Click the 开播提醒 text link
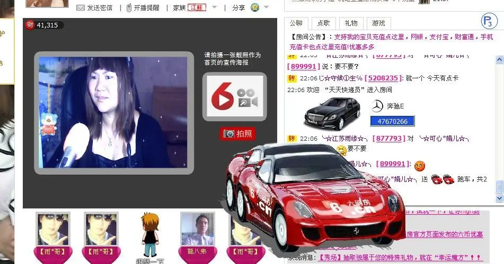 tap(147, 8)
